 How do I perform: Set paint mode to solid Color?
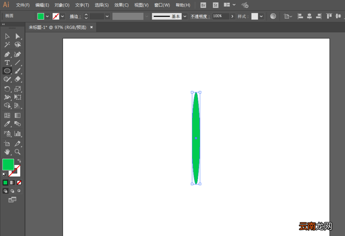[x=5, y=183]
